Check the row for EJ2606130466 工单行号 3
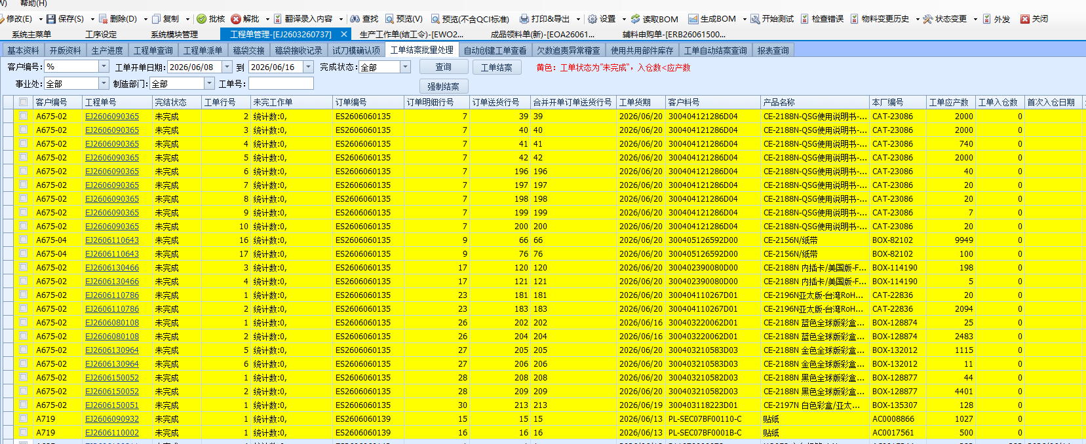Viewport: 1086px width, 444px height. pyautogui.click(x=24, y=267)
